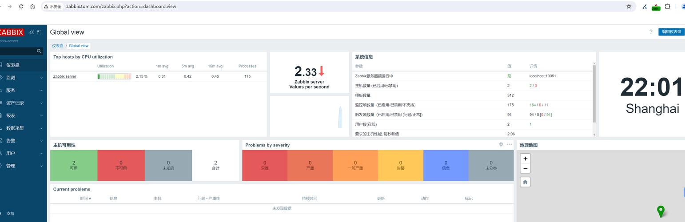Click the 2.15 % utilization value
The height and width of the screenshot is (222, 685).
[142, 76]
